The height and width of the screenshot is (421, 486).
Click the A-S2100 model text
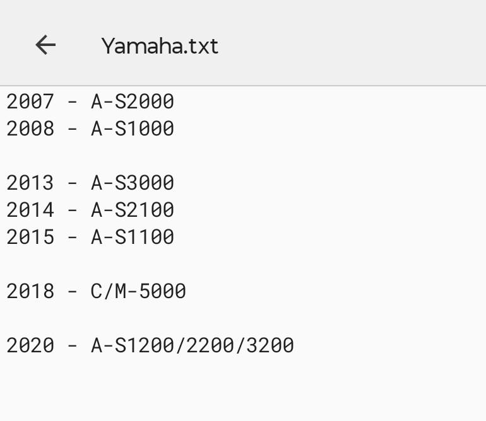click(x=133, y=210)
